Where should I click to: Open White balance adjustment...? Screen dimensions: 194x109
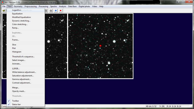pyautogui.click(x=26, y=72)
